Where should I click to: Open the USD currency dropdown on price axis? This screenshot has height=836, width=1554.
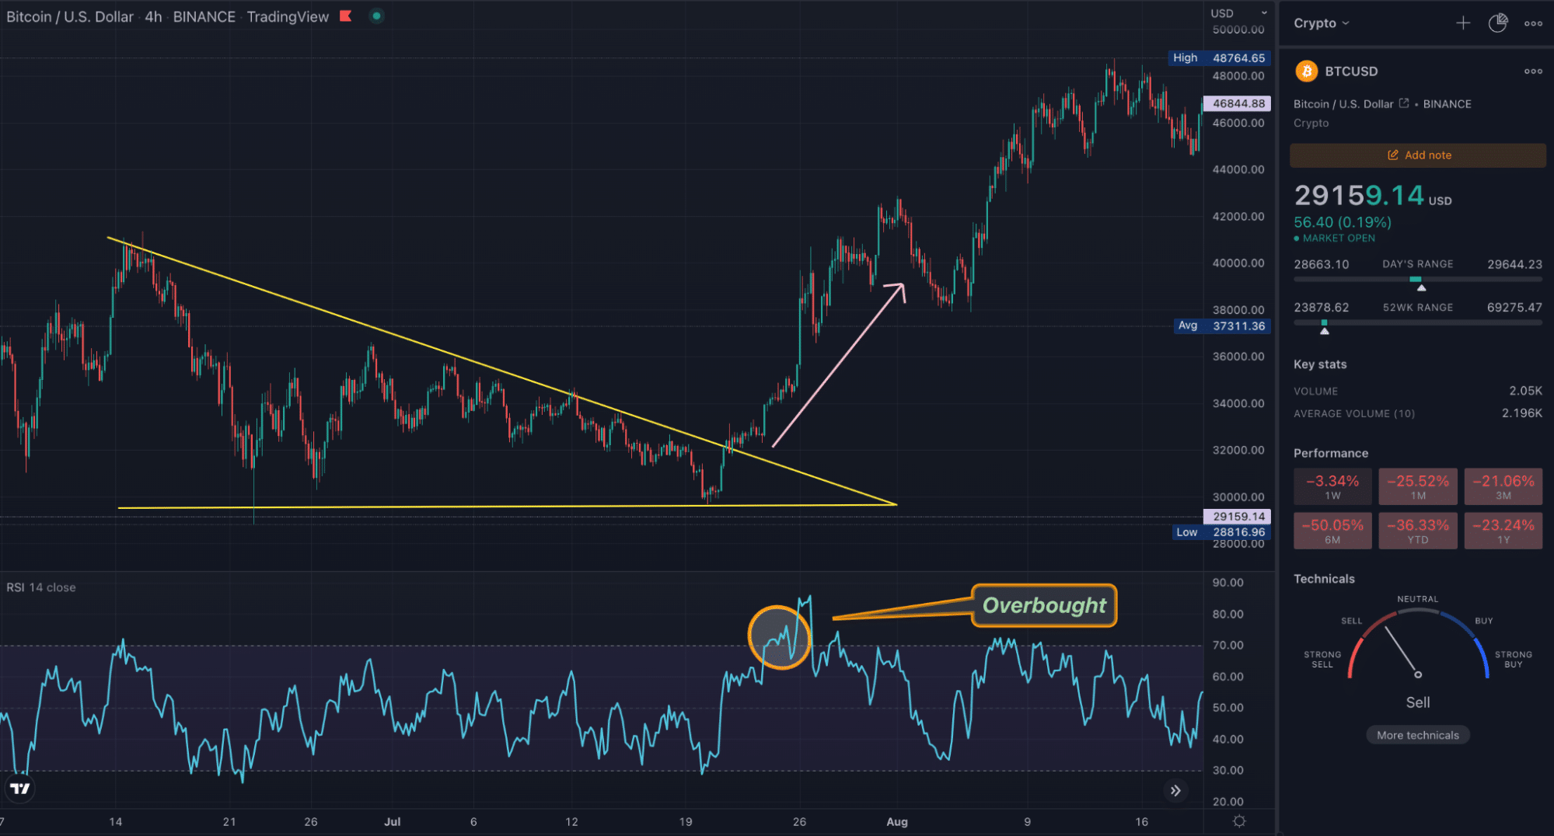click(1238, 13)
